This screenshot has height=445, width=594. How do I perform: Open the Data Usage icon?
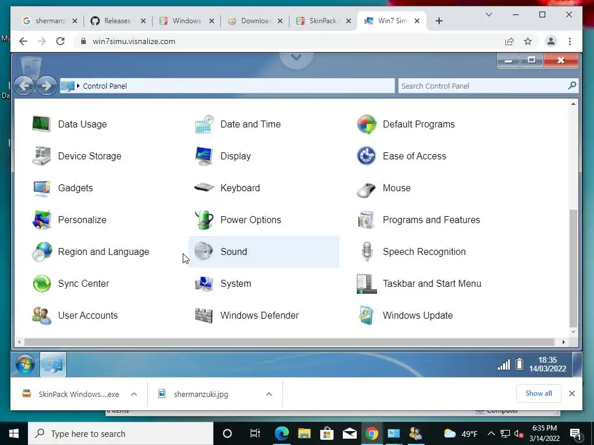tap(41, 124)
